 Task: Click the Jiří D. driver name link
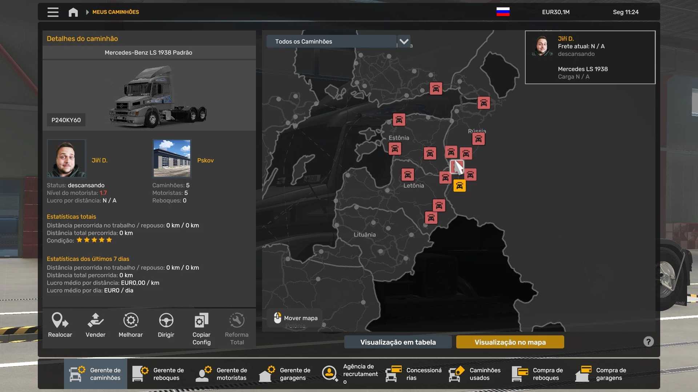(99, 160)
